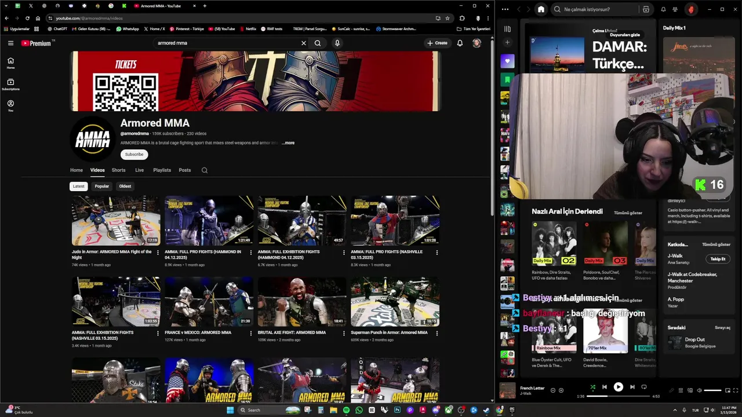Open Spotify friend activity icon
The height and width of the screenshot is (417, 742).
click(675, 9)
